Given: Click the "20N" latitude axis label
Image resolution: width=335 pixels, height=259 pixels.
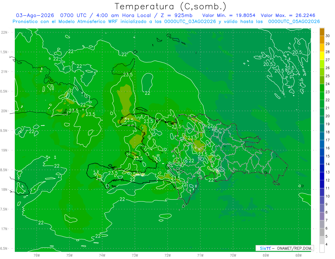Looking at the screenshot, I should (x=4, y=111).
